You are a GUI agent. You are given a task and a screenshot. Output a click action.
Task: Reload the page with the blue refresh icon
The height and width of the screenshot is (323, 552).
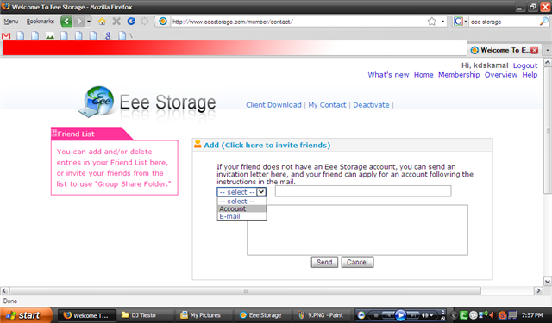pos(131,22)
